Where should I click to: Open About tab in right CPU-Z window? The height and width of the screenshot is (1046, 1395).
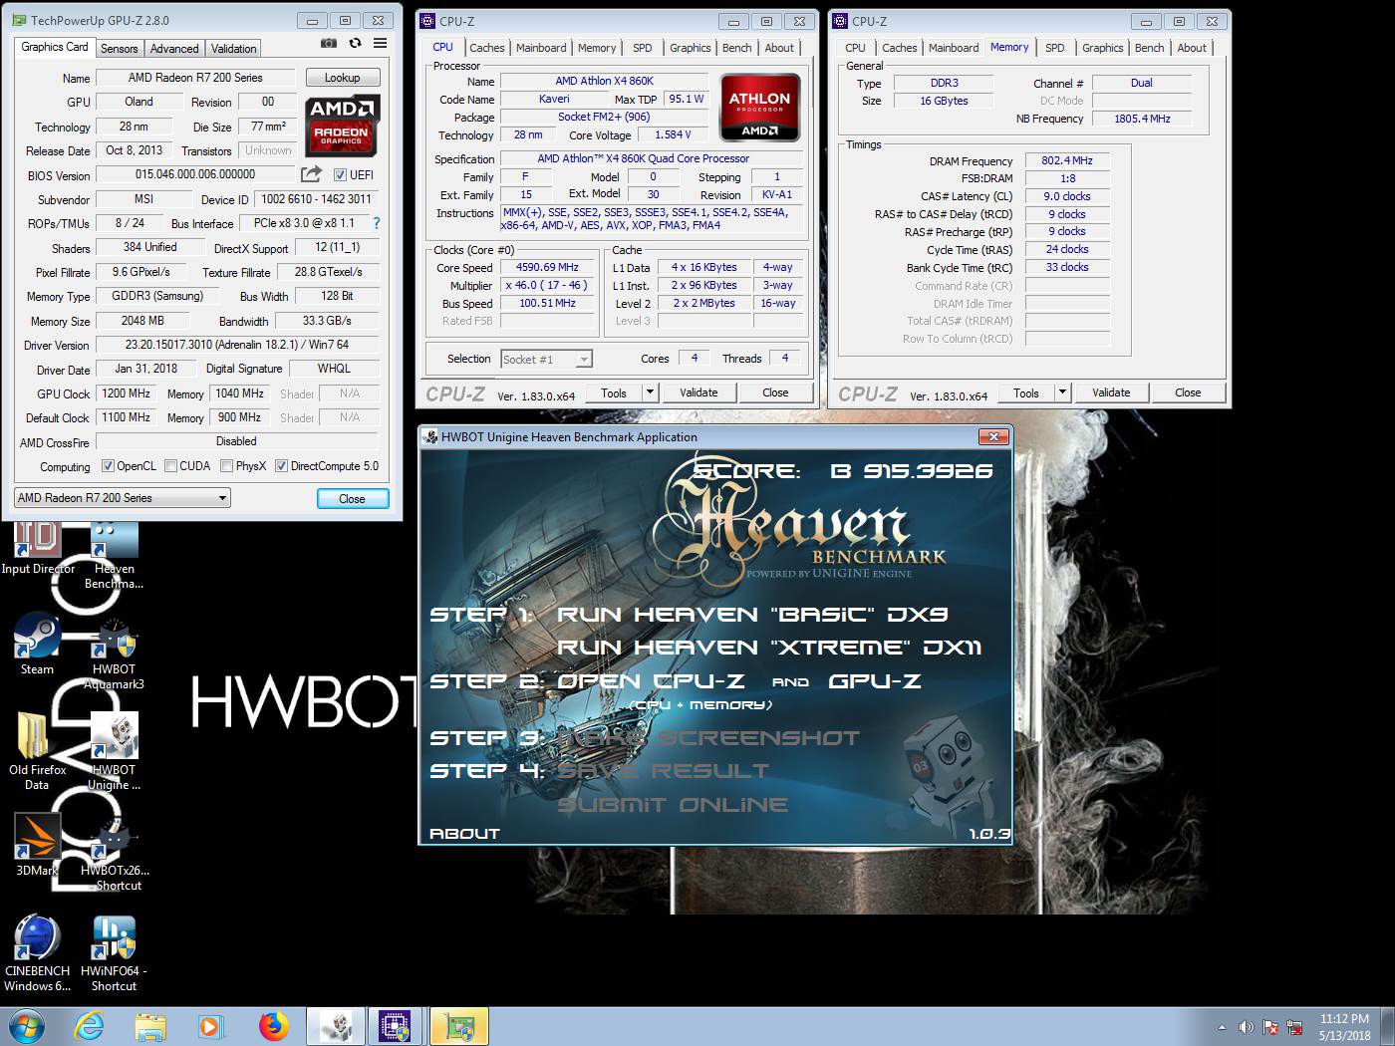tap(1192, 48)
